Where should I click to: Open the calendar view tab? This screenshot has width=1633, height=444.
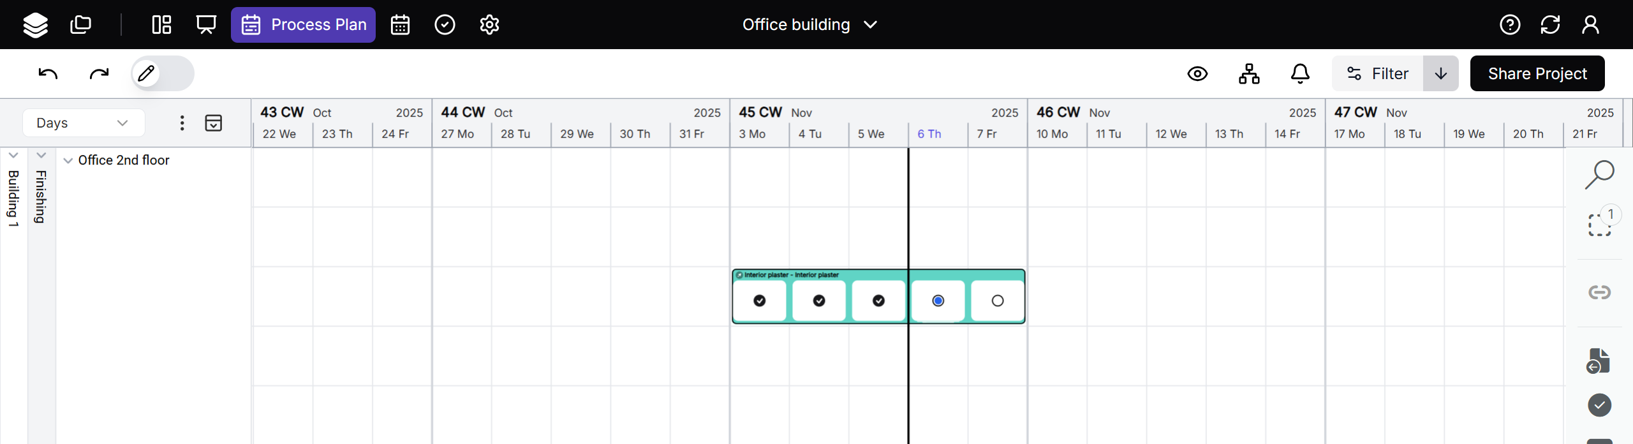(400, 25)
